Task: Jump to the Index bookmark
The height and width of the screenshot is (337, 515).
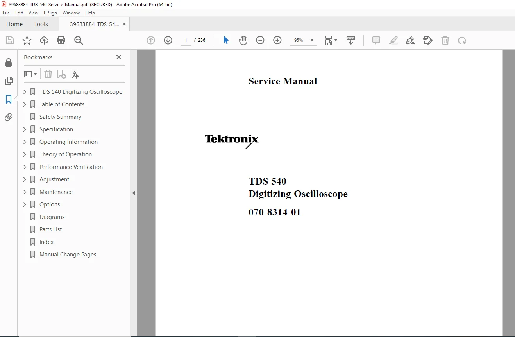Action: pos(46,242)
